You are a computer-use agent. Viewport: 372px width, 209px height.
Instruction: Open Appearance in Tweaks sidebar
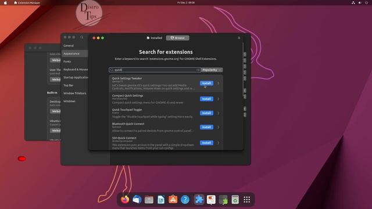coord(75,53)
